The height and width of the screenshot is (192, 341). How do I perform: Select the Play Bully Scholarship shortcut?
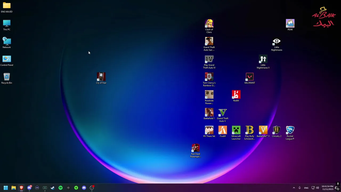tap(250, 133)
